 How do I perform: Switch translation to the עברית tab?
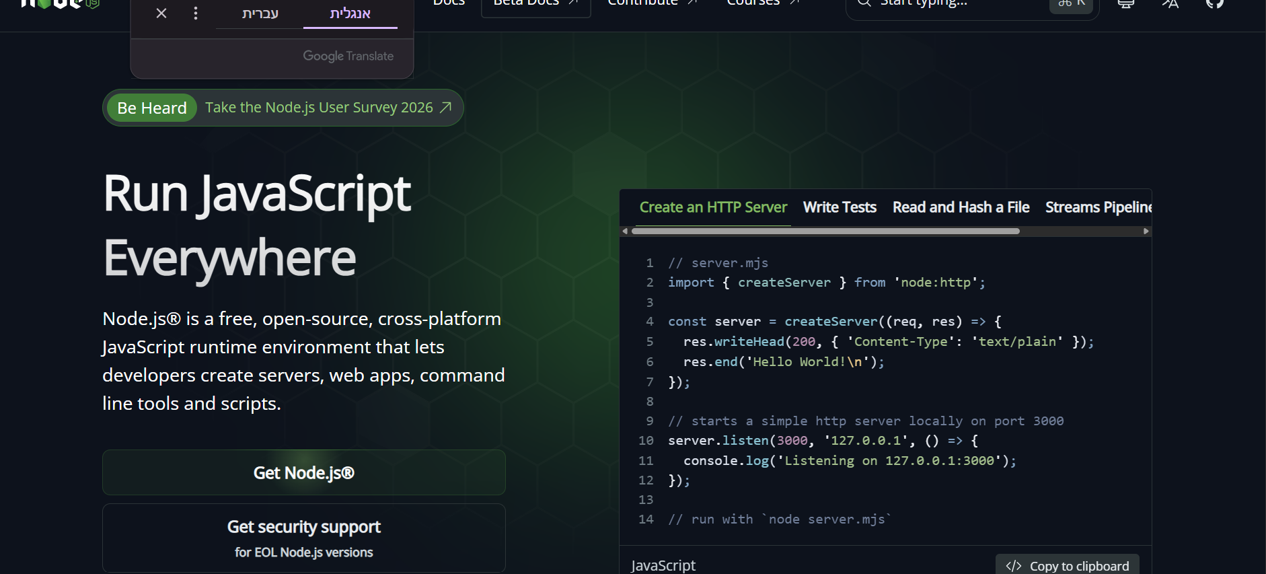click(260, 13)
